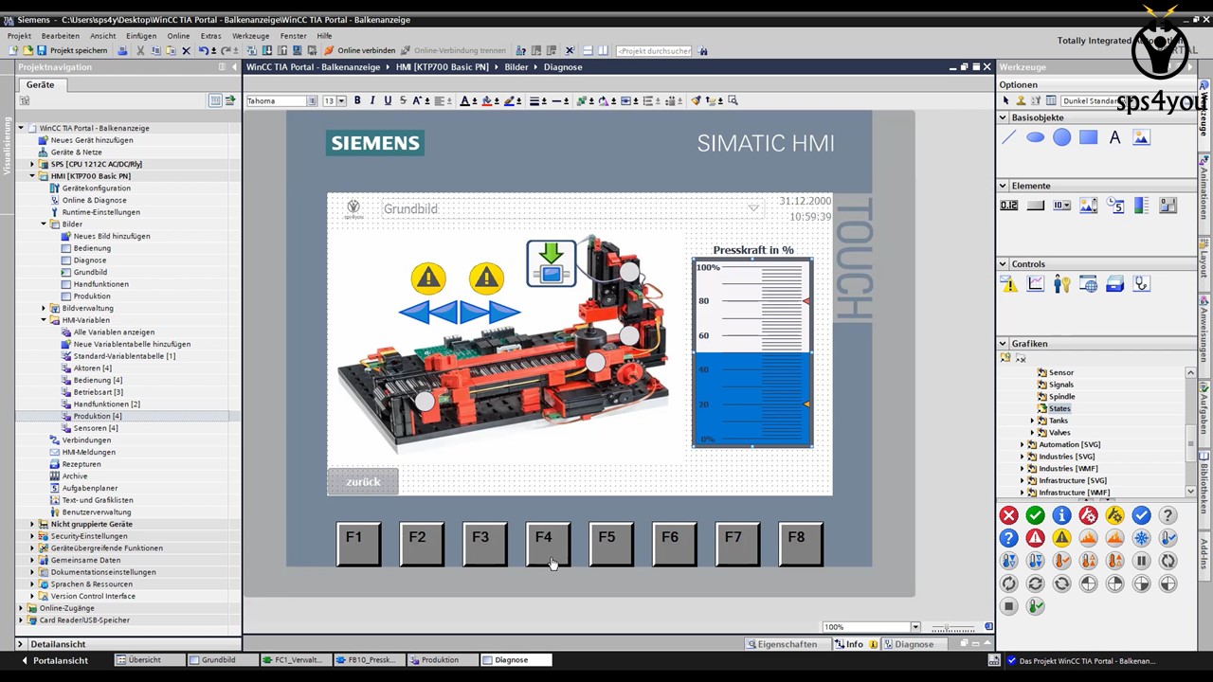Expand the Bildverwaltung tree node
Screen dimensions: 1213x682
[44, 308]
